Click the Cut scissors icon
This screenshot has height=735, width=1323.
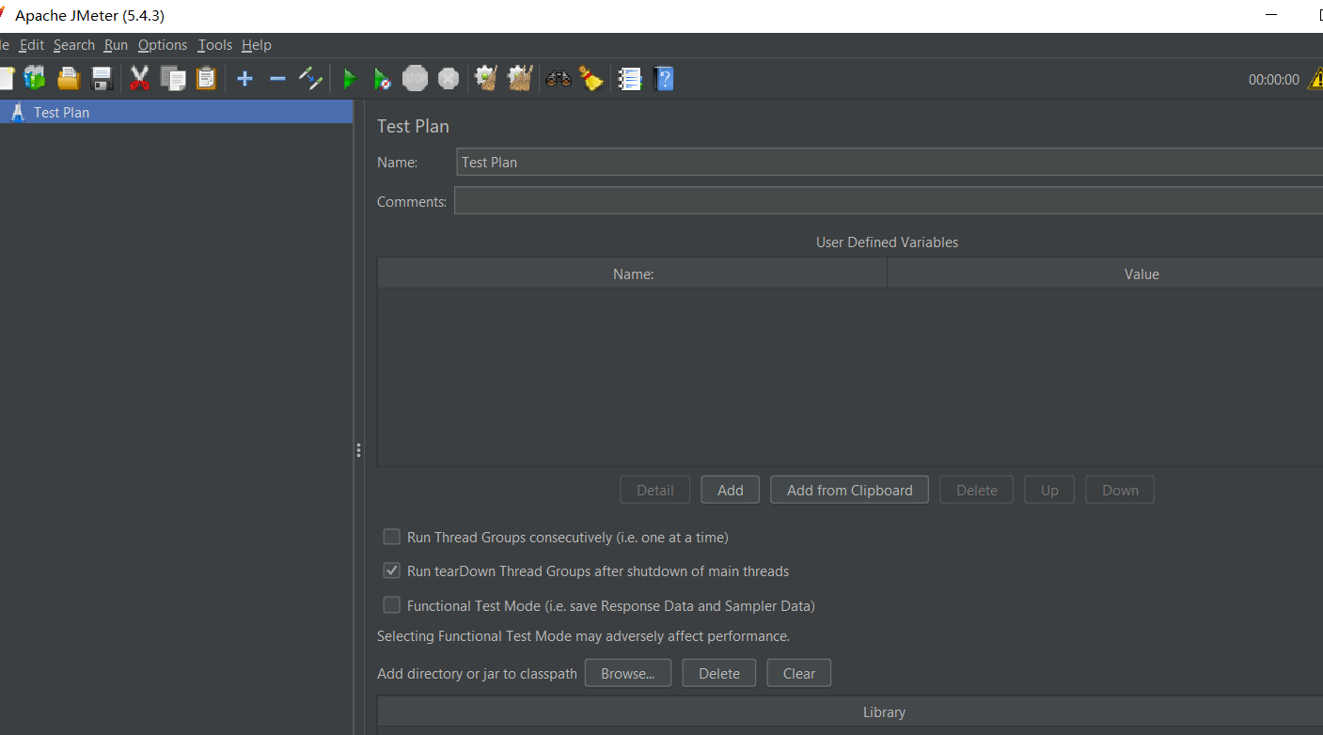pyautogui.click(x=140, y=78)
